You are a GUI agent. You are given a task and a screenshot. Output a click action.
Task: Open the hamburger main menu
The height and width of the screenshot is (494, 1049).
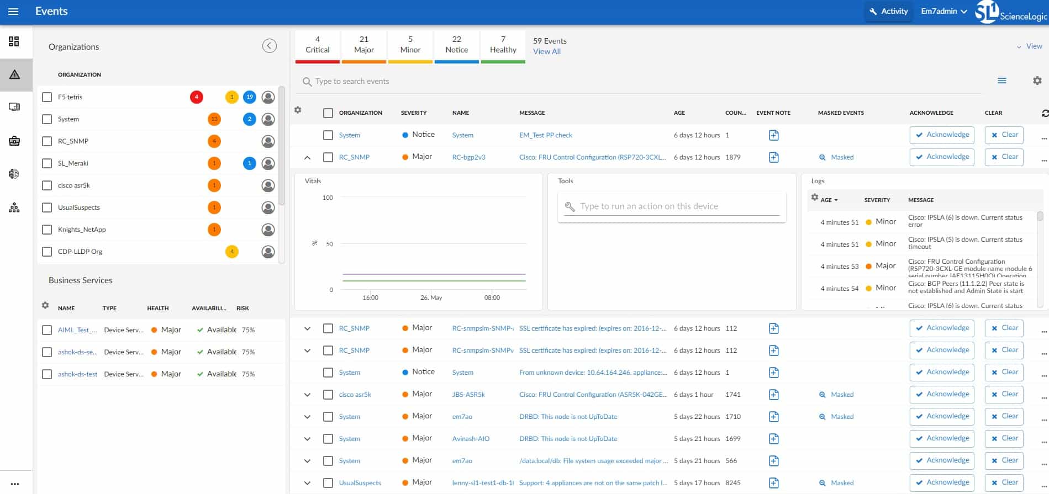coord(13,12)
